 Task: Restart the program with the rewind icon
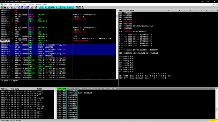(x=5, y=7)
